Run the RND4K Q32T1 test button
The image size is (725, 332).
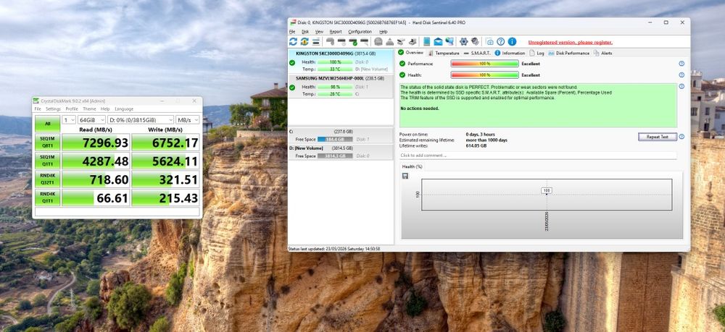click(47, 179)
